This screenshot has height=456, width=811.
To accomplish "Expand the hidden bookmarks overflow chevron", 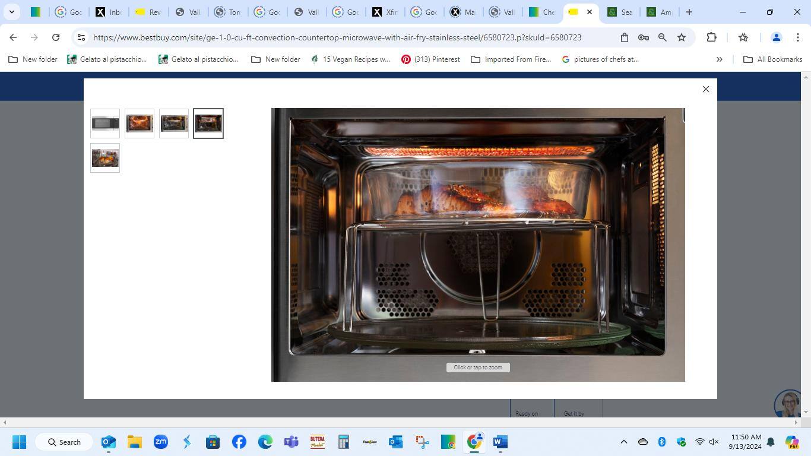I will tap(719, 59).
